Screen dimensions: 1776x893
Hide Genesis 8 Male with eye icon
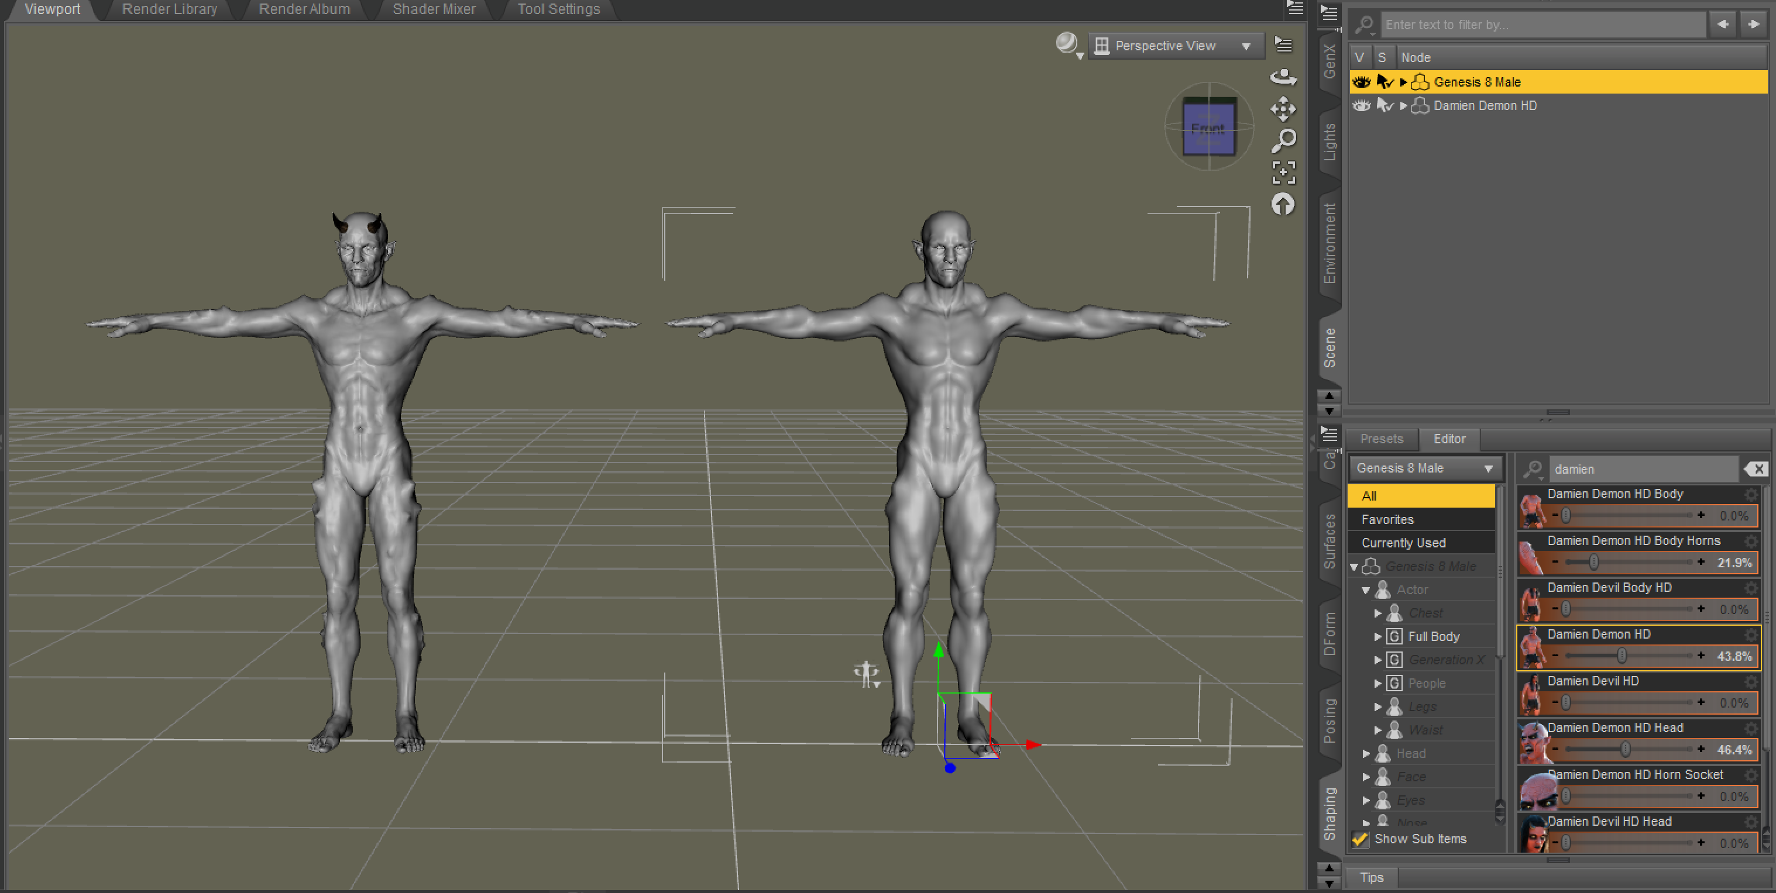[1361, 82]
